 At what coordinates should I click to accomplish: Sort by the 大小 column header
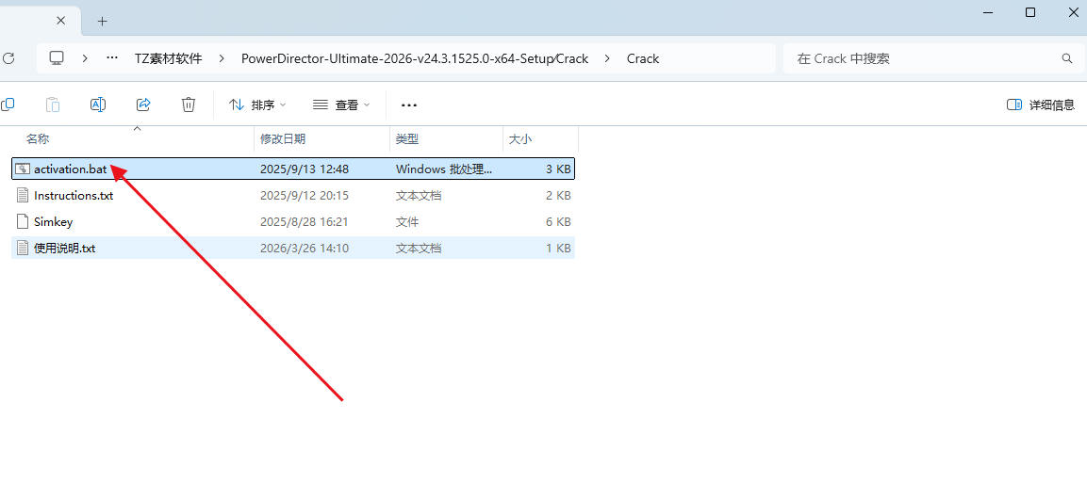coord(519,139)
